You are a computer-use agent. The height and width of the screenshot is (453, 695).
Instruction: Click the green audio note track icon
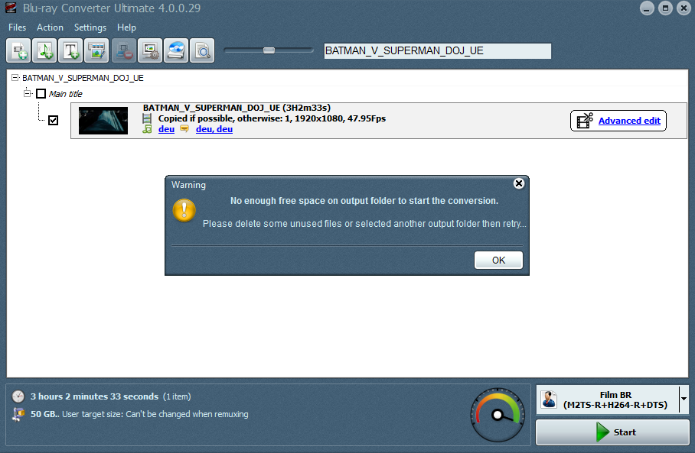pyautogui.click(x=147, y=129)
